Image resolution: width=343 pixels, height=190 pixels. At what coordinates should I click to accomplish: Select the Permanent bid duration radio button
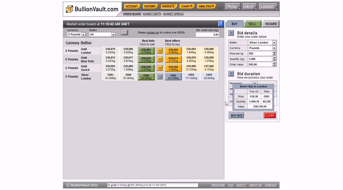[x=255, y=83]
